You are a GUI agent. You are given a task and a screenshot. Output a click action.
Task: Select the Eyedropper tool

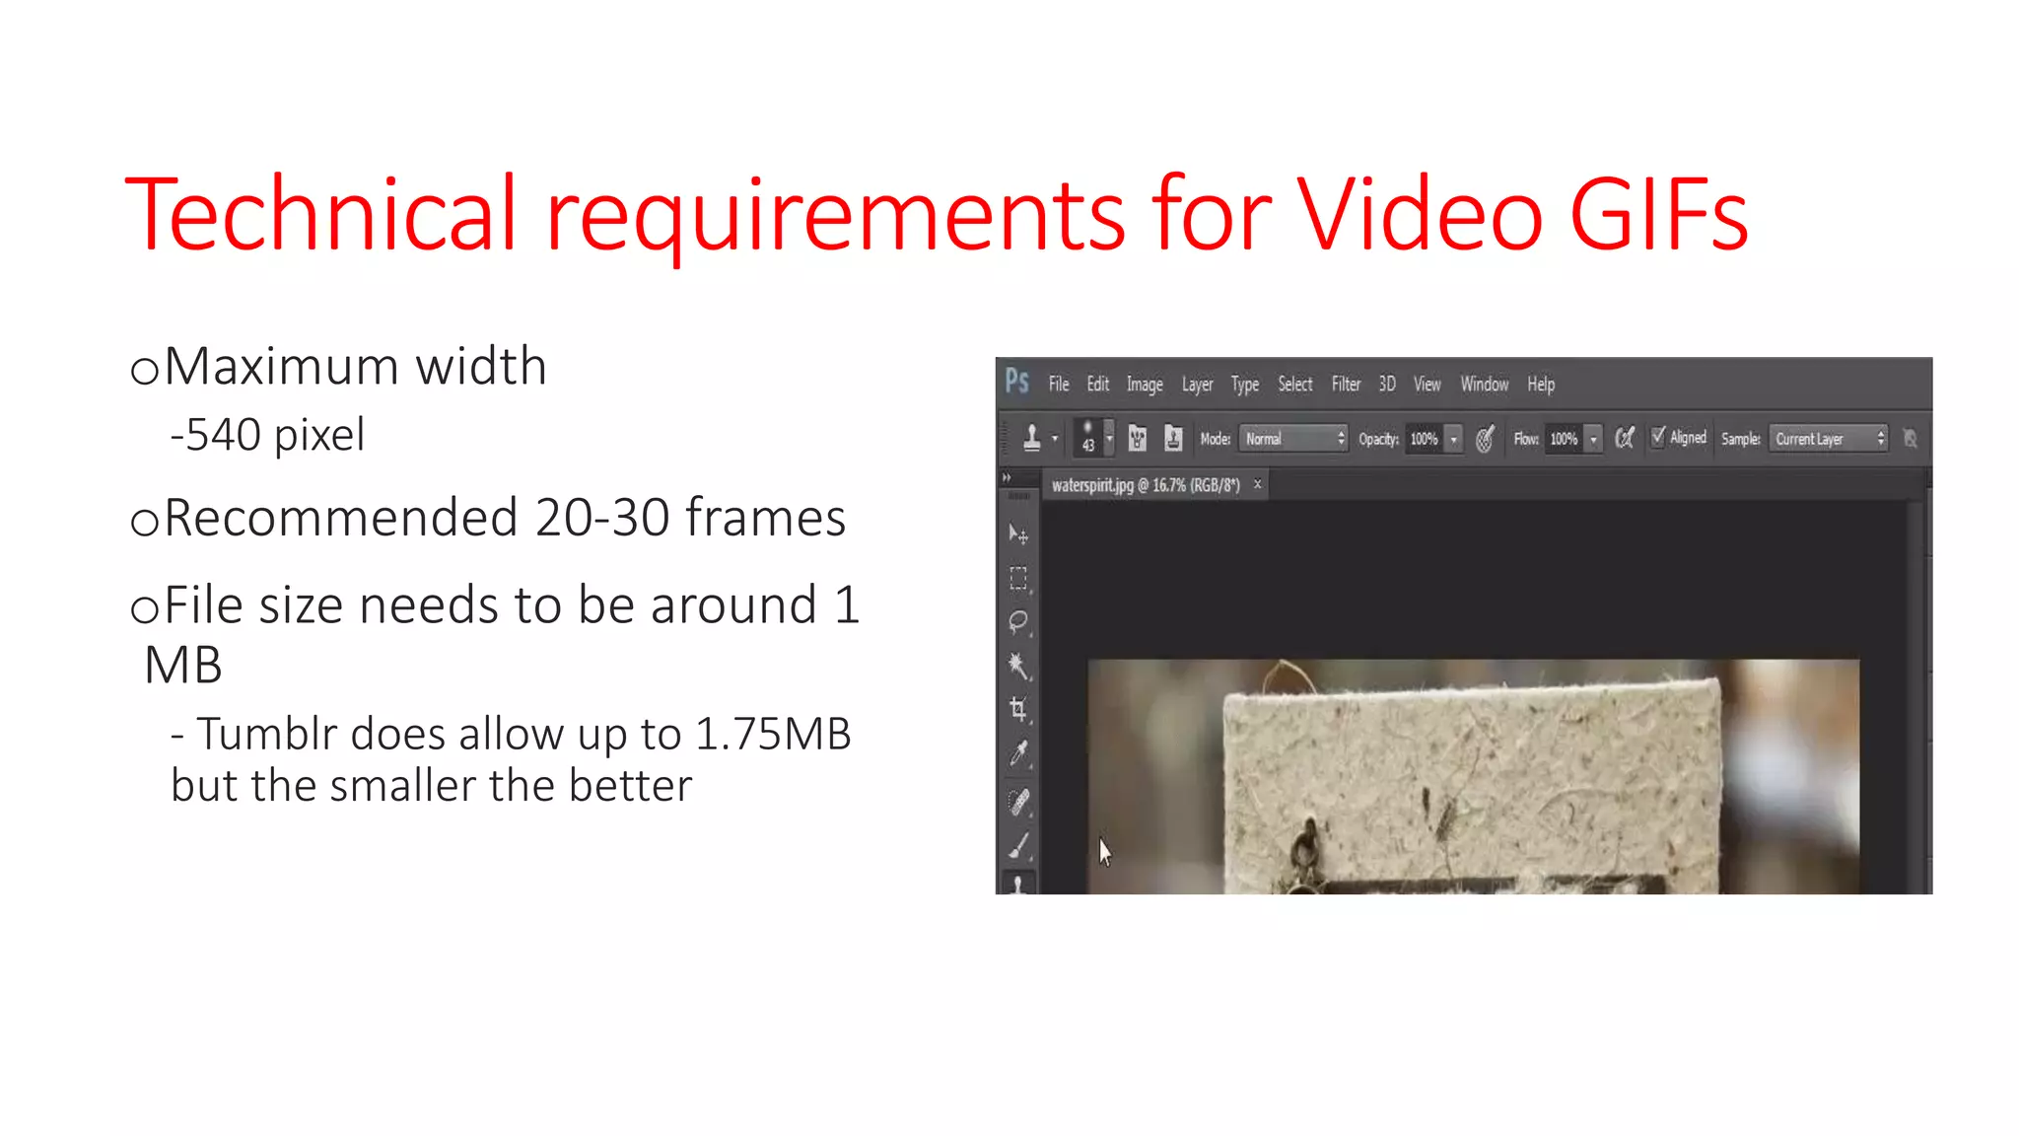(x=1018, y=753)
